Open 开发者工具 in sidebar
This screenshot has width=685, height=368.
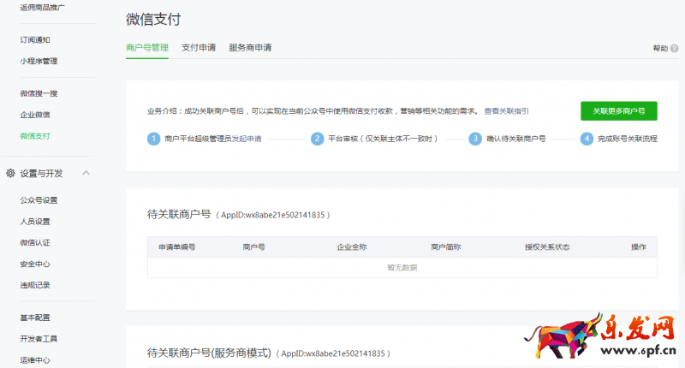(x=39, y=339)
